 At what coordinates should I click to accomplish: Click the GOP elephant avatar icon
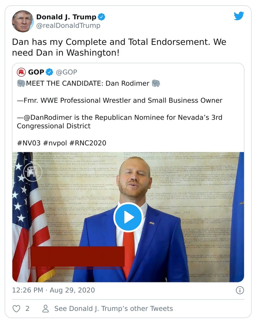[x=22, y=72]
